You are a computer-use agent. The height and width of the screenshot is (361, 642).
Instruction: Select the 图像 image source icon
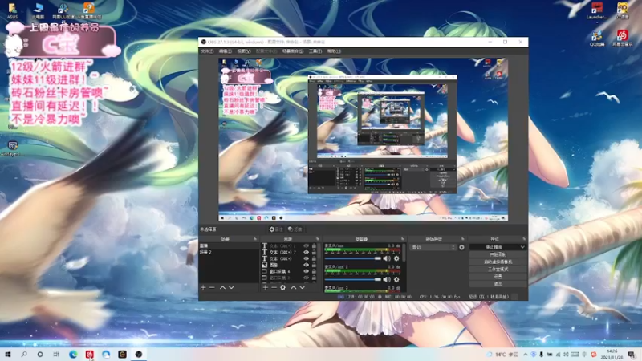pos(265,265)
